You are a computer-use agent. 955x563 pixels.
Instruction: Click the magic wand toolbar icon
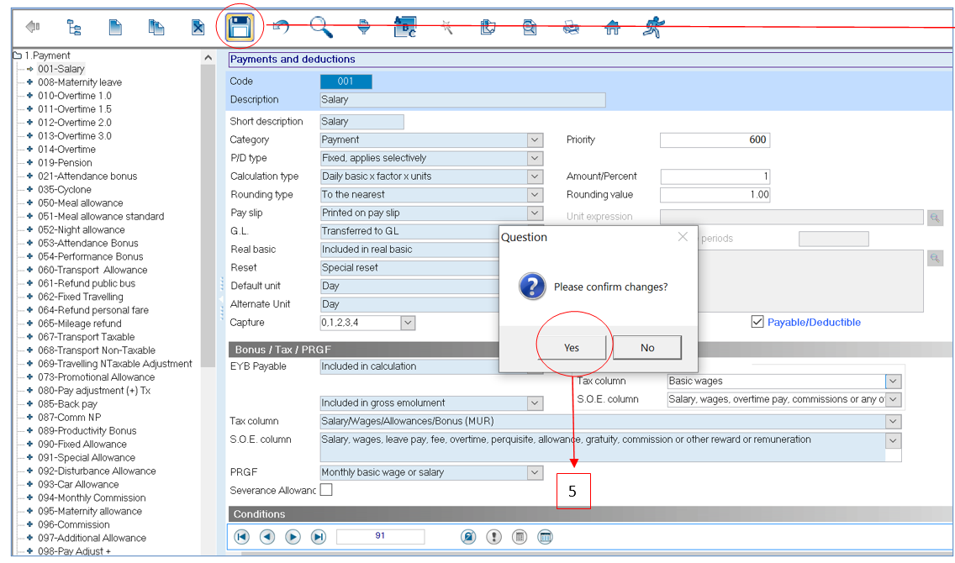click(447, 27)
